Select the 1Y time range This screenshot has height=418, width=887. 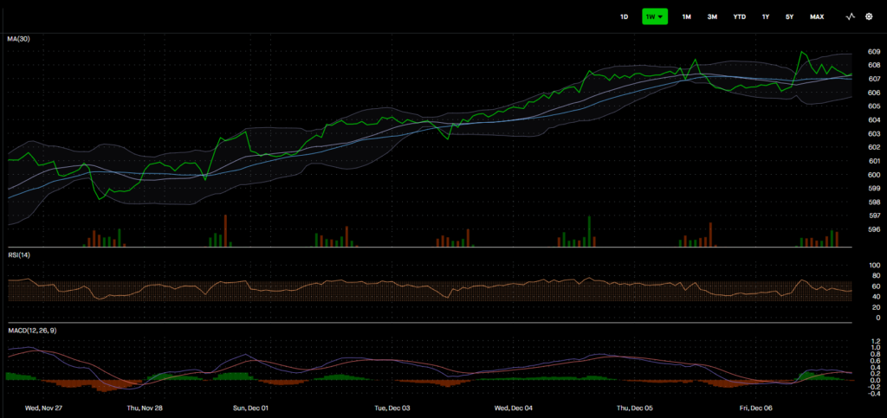pos(766,17)
